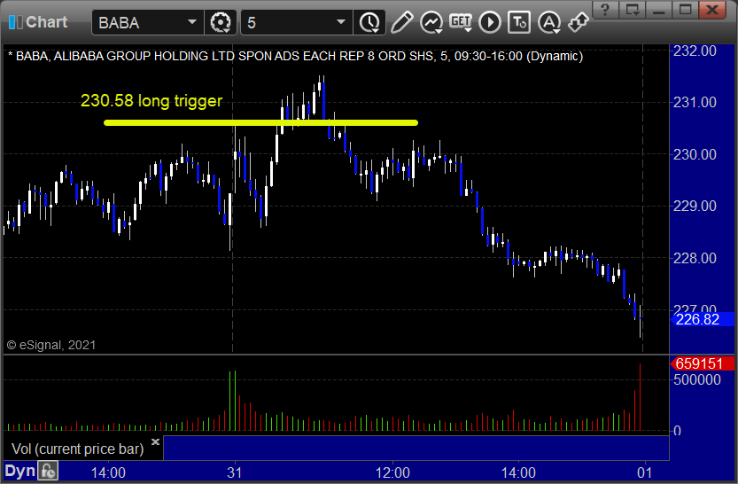
Task: Click the current price label 226.82
Action: (702, 320)
